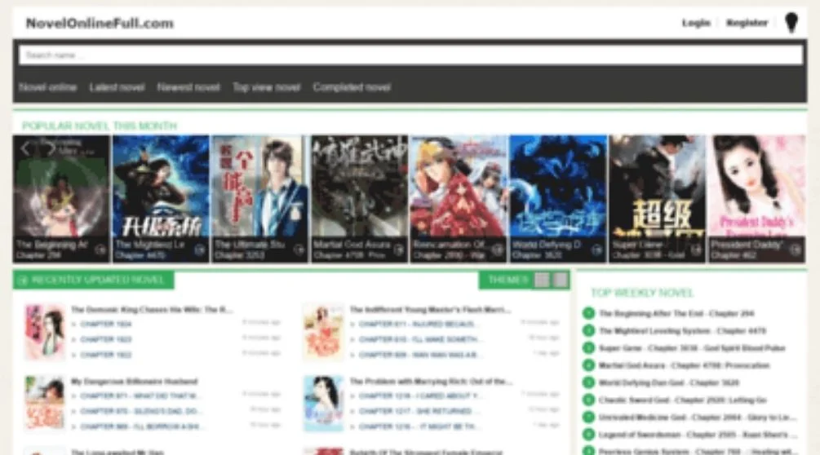
Task: Open weekly entry World Defying Dan God
Action: [x=669, y=382]
